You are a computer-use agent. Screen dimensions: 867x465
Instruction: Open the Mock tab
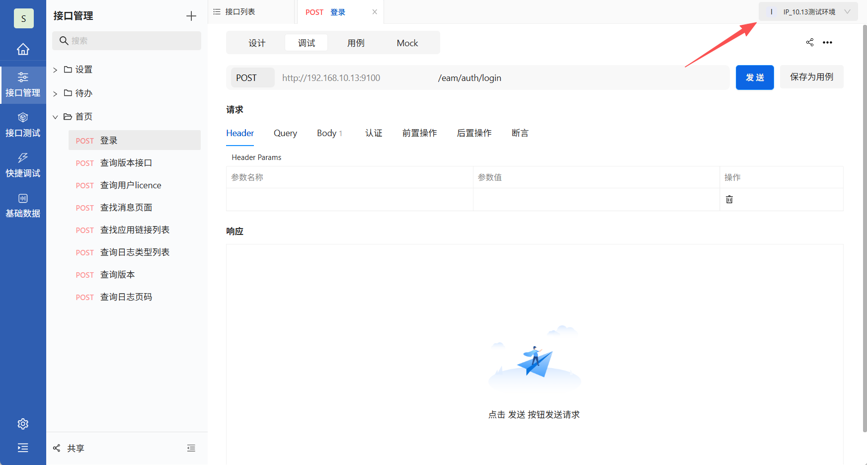[x=406, y=43]
